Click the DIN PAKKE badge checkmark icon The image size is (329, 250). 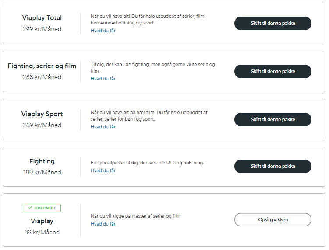(x=30, y=208)
